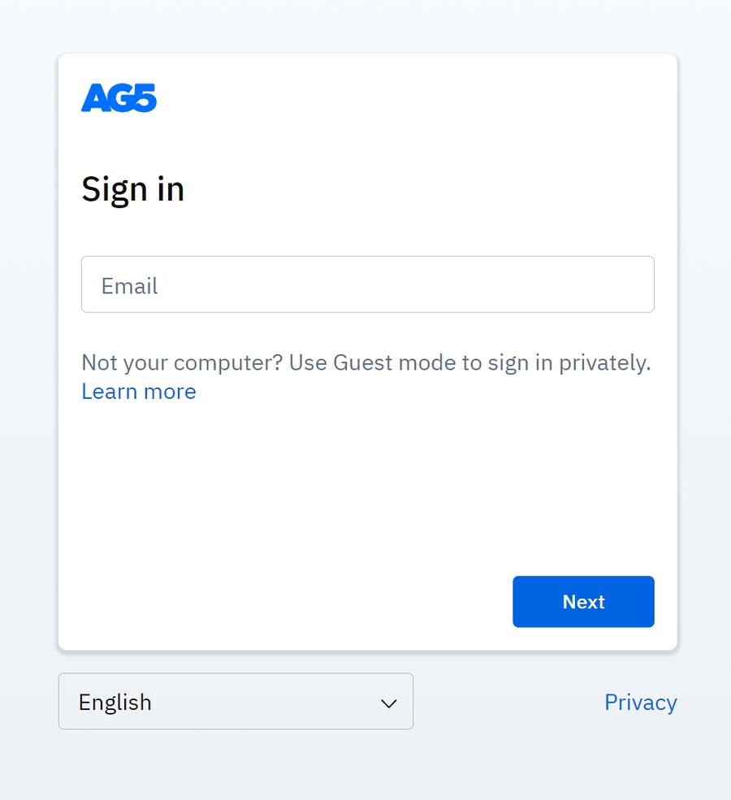Image resolution: width=731 pixels, height=800 pixels.
Task: Click the blue AG5 brand mark
Action: 119,98
